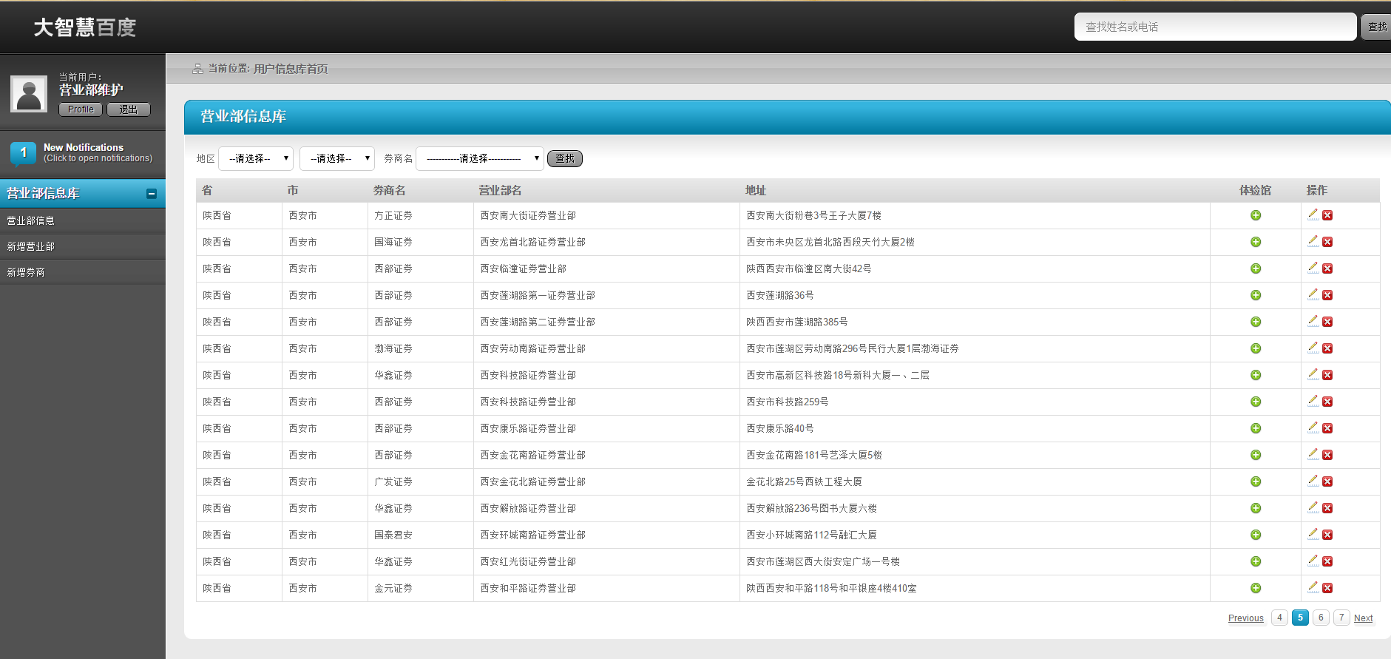Screen dimensions: 1391x659
Task: Click address 西安康乐路40号
Action: [x=780, y=428]
